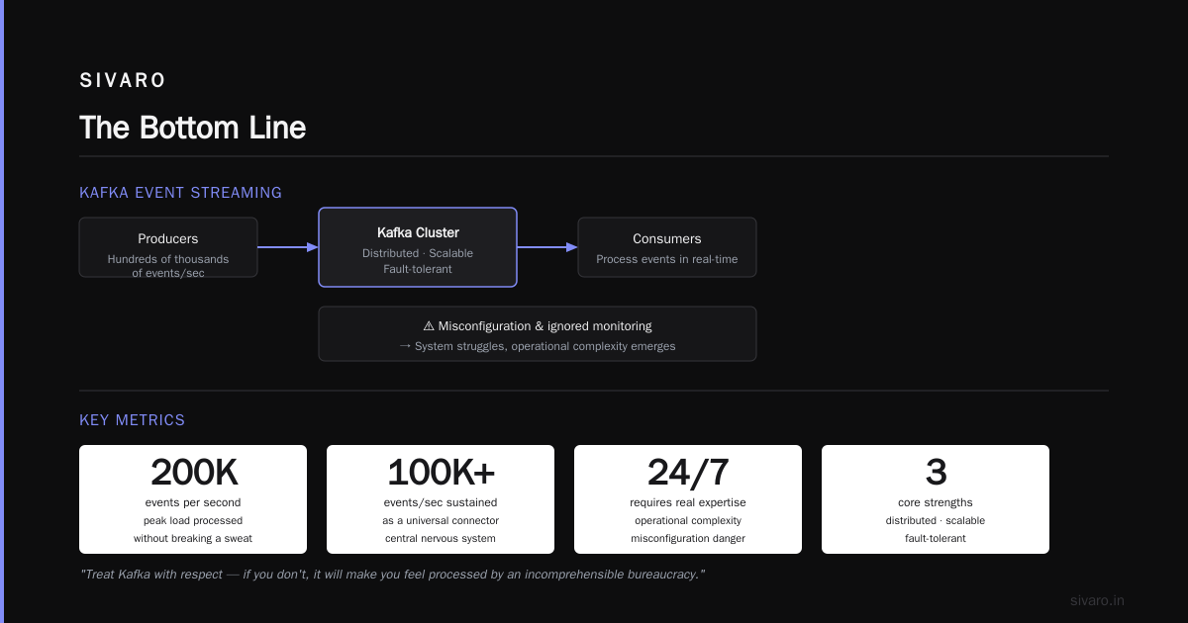This screenshot has width=1188, height=623.
Task: Click the KAFKA EVENT STREAMING section label
Action: click(180, 193)
